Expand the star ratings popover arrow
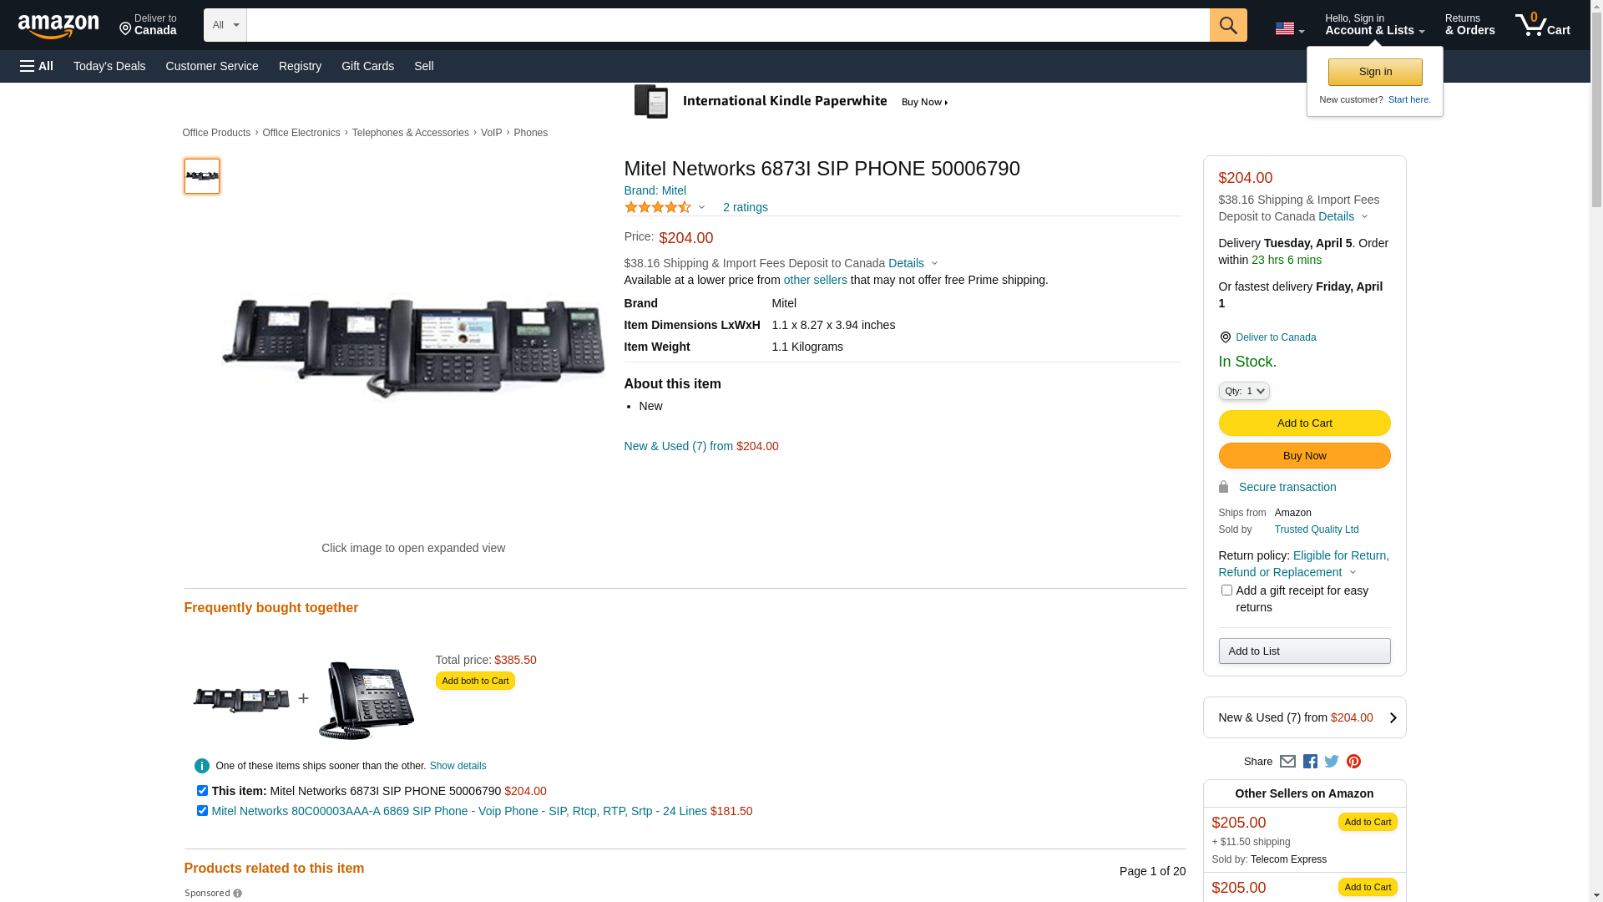The height and width of the screenshot is (902, 1603). coord(701,207)
